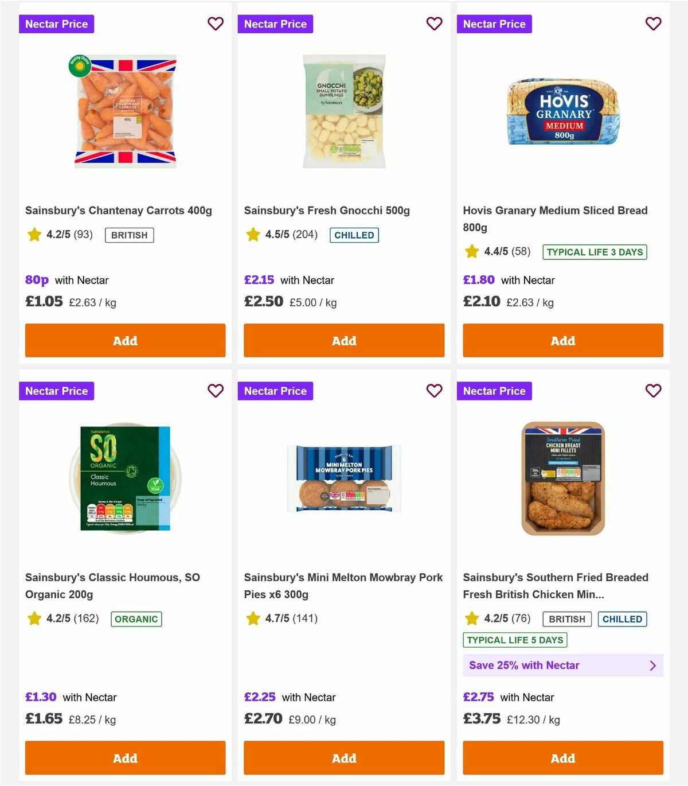Select the Nectar Price badge on the bread
This screenshot has width=688, height=786.
(494, 24)
